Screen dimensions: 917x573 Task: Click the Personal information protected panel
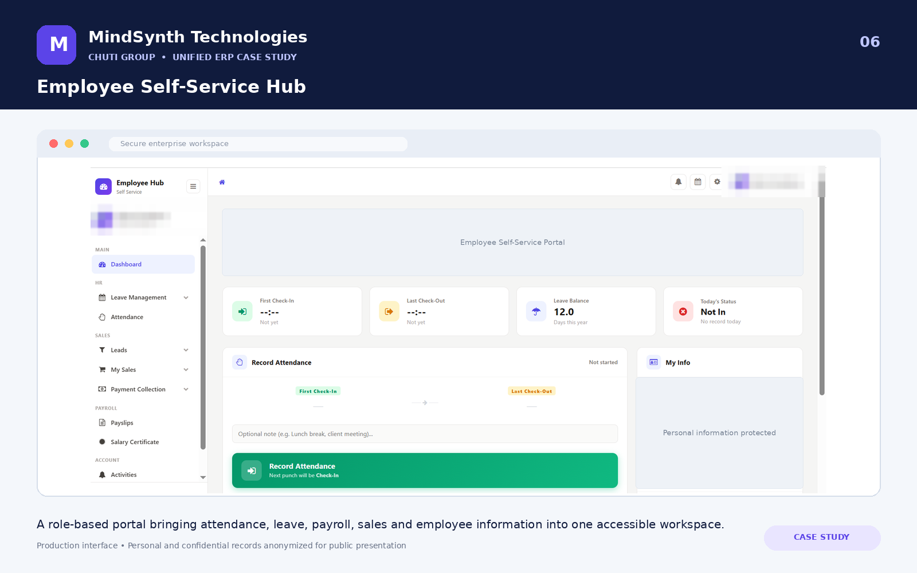point(719,433)
